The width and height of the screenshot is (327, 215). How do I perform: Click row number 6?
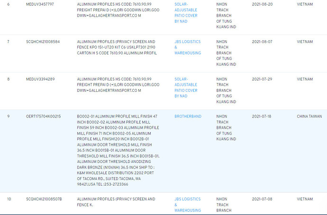(x=9, y=4)
